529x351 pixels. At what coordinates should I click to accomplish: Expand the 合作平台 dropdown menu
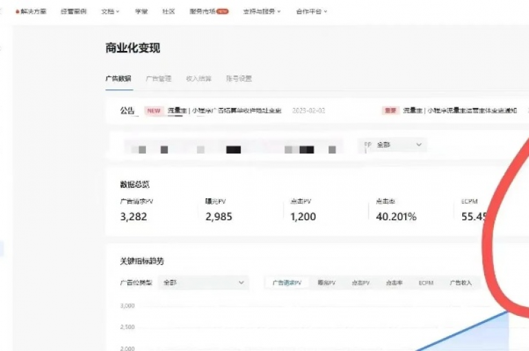pyautogui.click(x=311, y=12)
